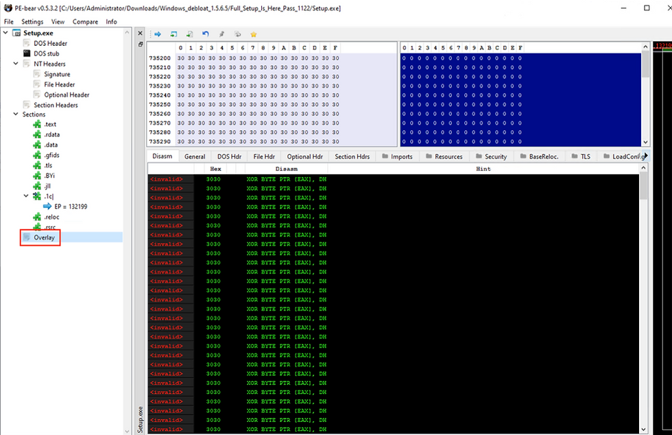Open the Compare menu

click(85, 21)
